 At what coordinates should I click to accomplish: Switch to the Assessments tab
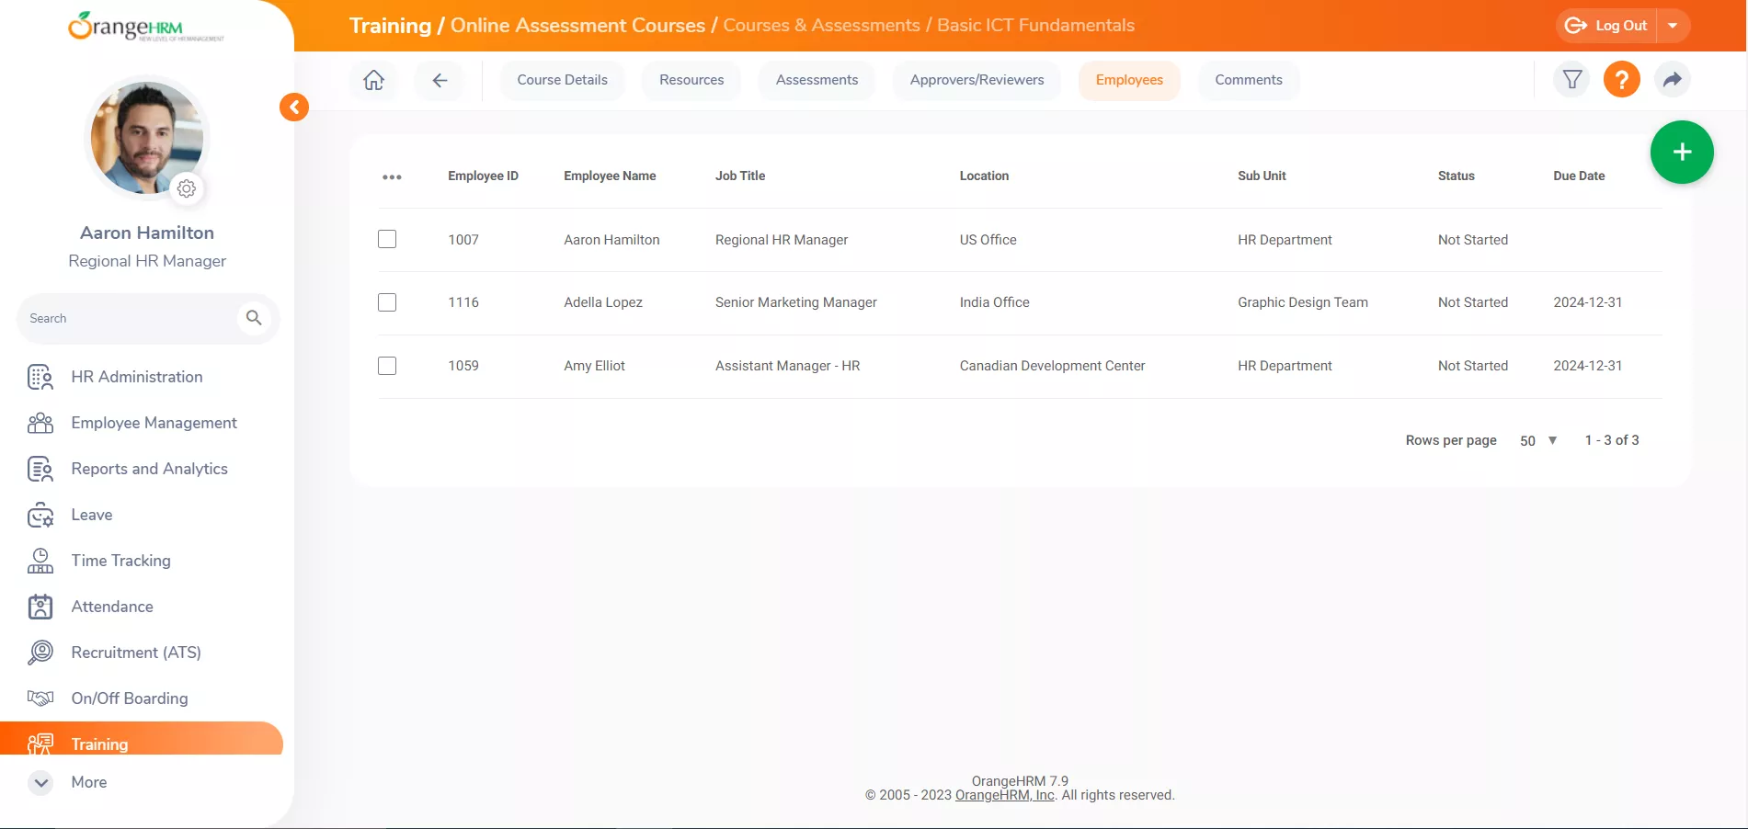pos(817,80)
